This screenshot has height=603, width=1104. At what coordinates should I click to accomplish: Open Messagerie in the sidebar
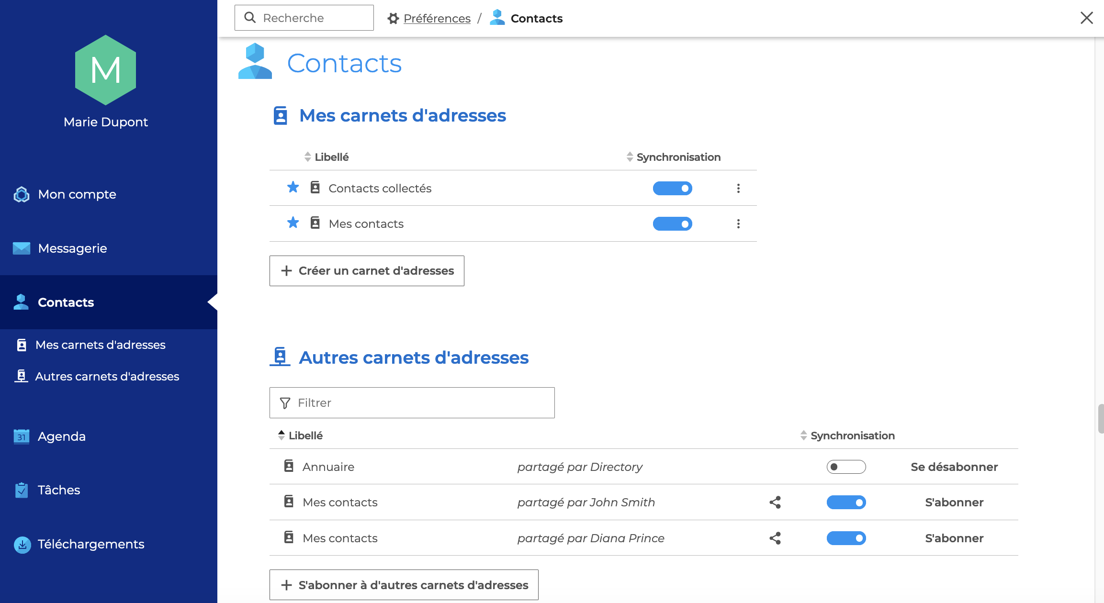point(72,248)
